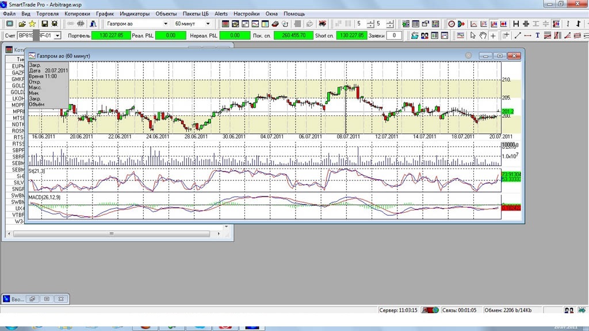Viewport: 589px width, 331px height.
Task: Select the hand pan tool
Action: pyautogui.click(x=483, y=36)
